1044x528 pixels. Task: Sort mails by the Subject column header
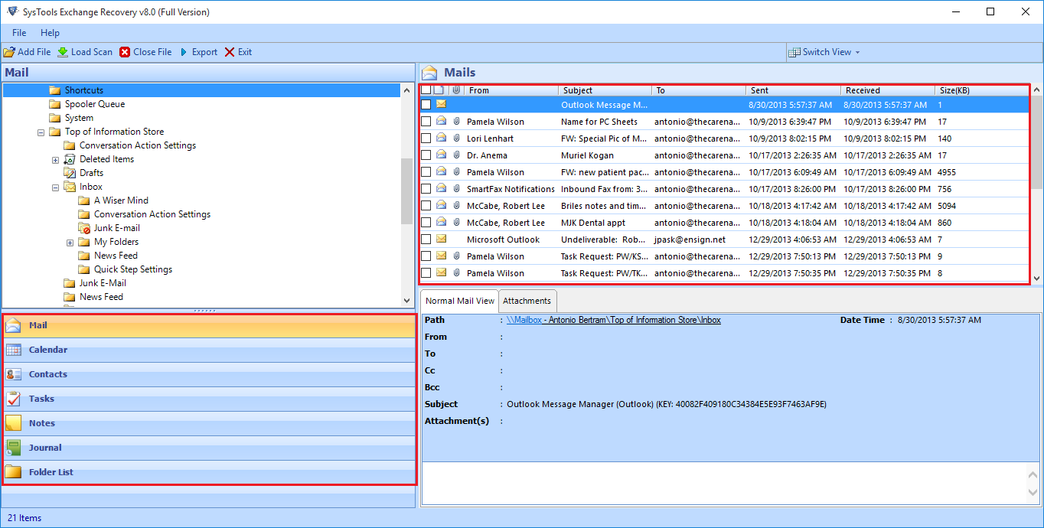605,90
